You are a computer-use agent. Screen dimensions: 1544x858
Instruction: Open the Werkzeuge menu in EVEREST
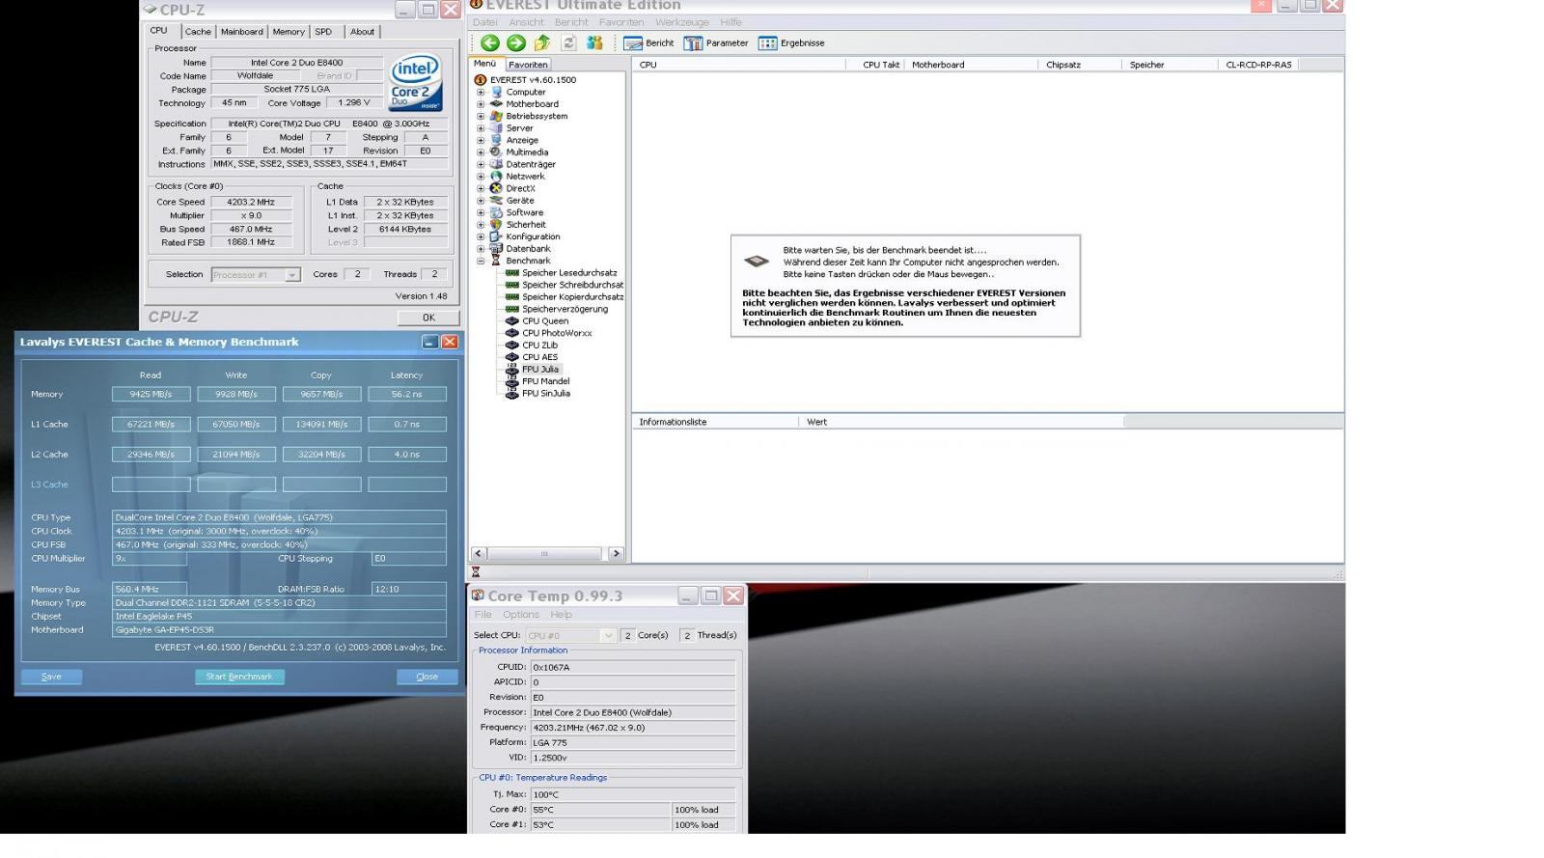682,22
